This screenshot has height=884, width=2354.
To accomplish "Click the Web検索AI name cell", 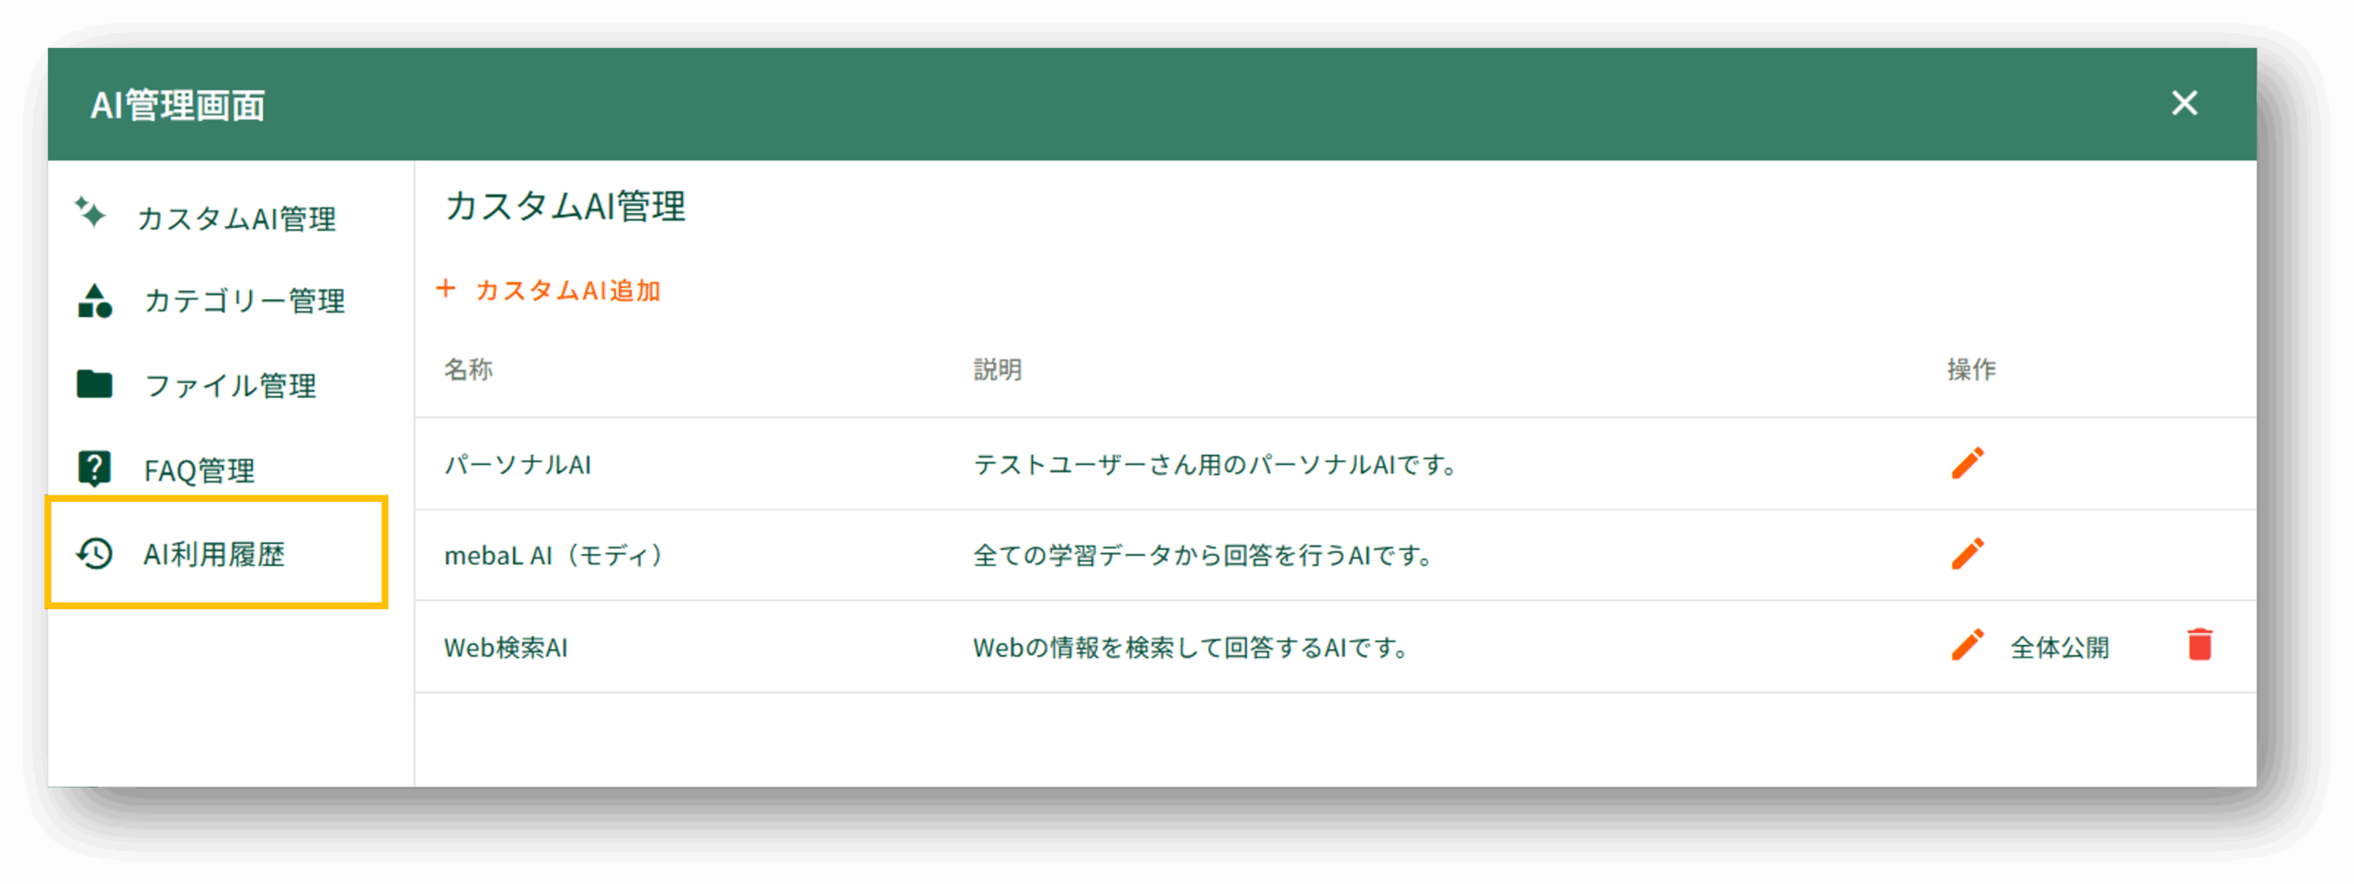I will [x=506, y=648].
